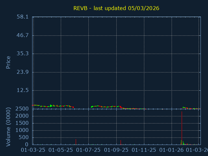Click the 01-05-25 date label

coord(60,150)
